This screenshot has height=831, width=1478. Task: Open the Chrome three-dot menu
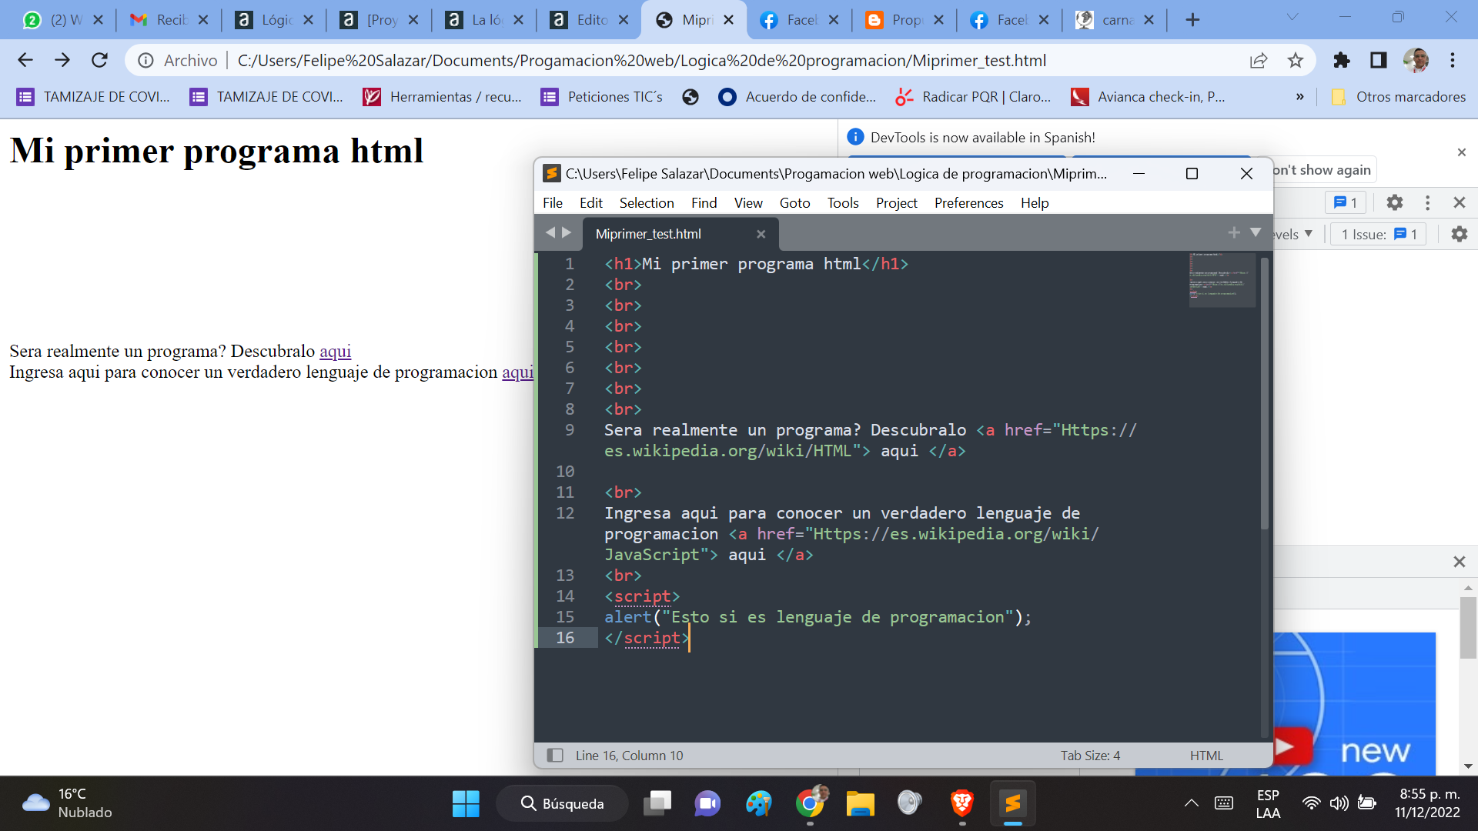pyautogui.click(x=1453, y=60)
